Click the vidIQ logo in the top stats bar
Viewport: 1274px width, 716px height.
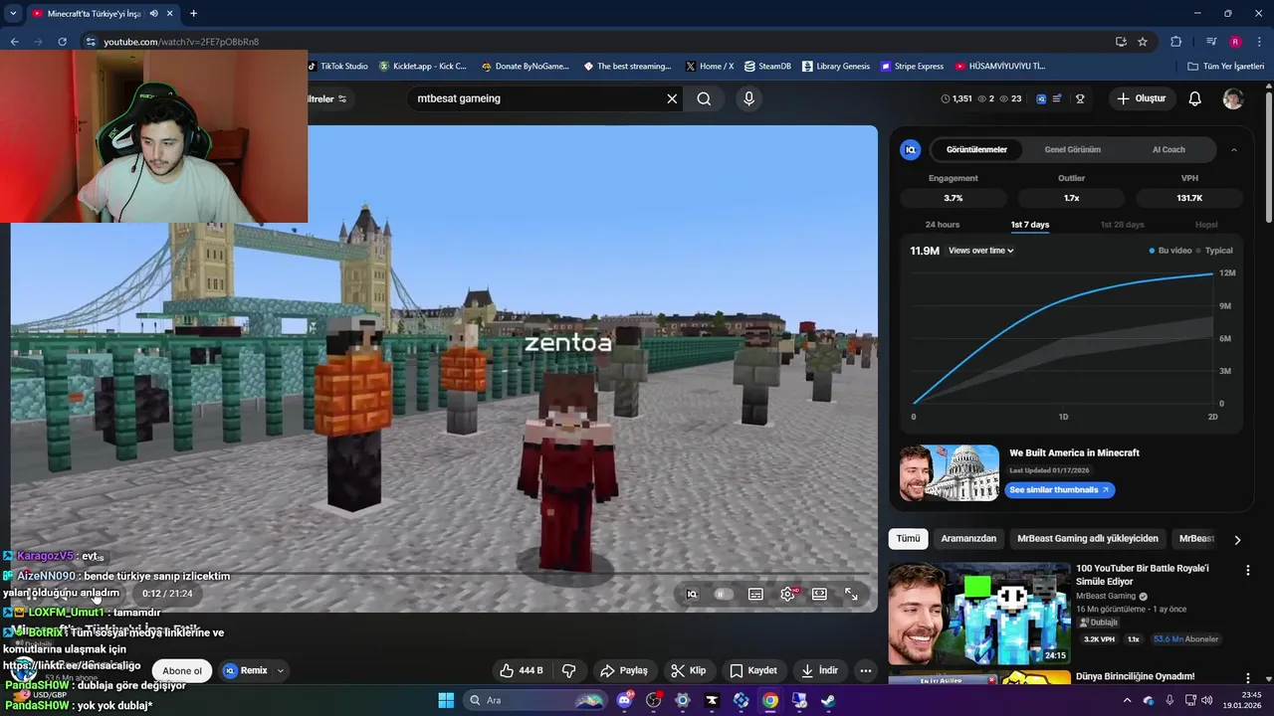coord(1041,98)
